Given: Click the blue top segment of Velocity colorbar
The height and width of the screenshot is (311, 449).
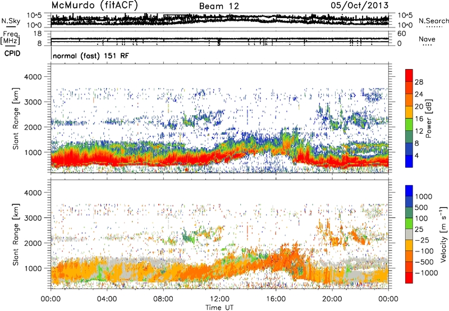Looking at the screenshot, I should 409,191.
